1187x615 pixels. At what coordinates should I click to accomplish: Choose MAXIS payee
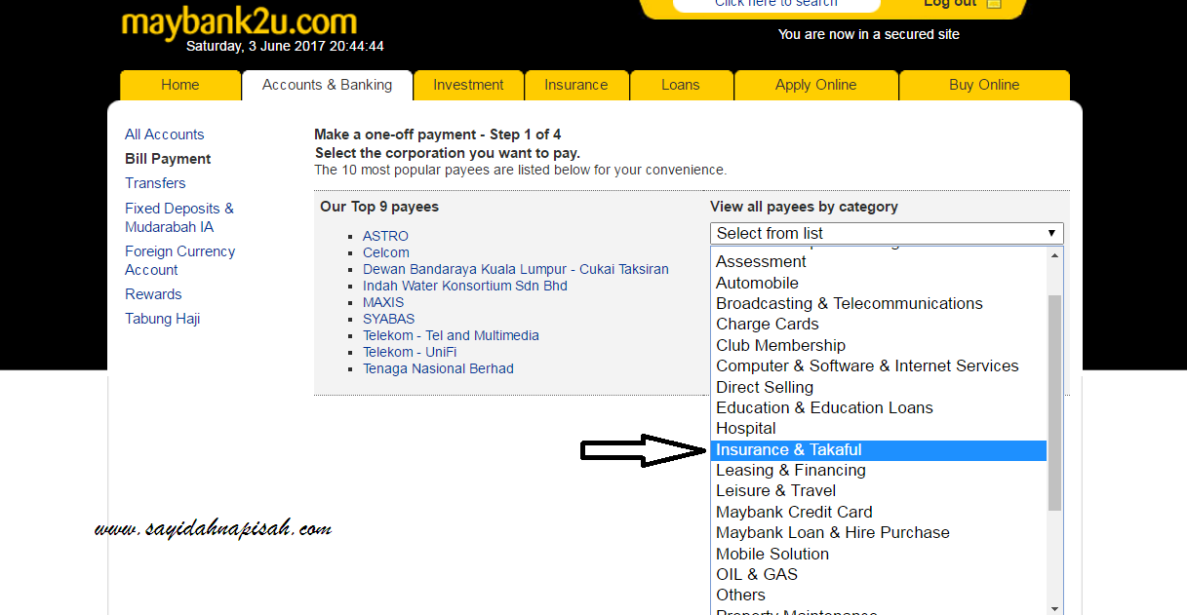383,302
